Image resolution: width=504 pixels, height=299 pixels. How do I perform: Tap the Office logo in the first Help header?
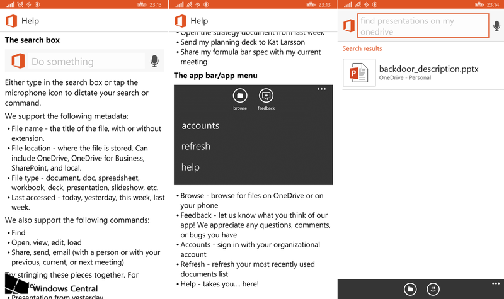click(11, 21)
